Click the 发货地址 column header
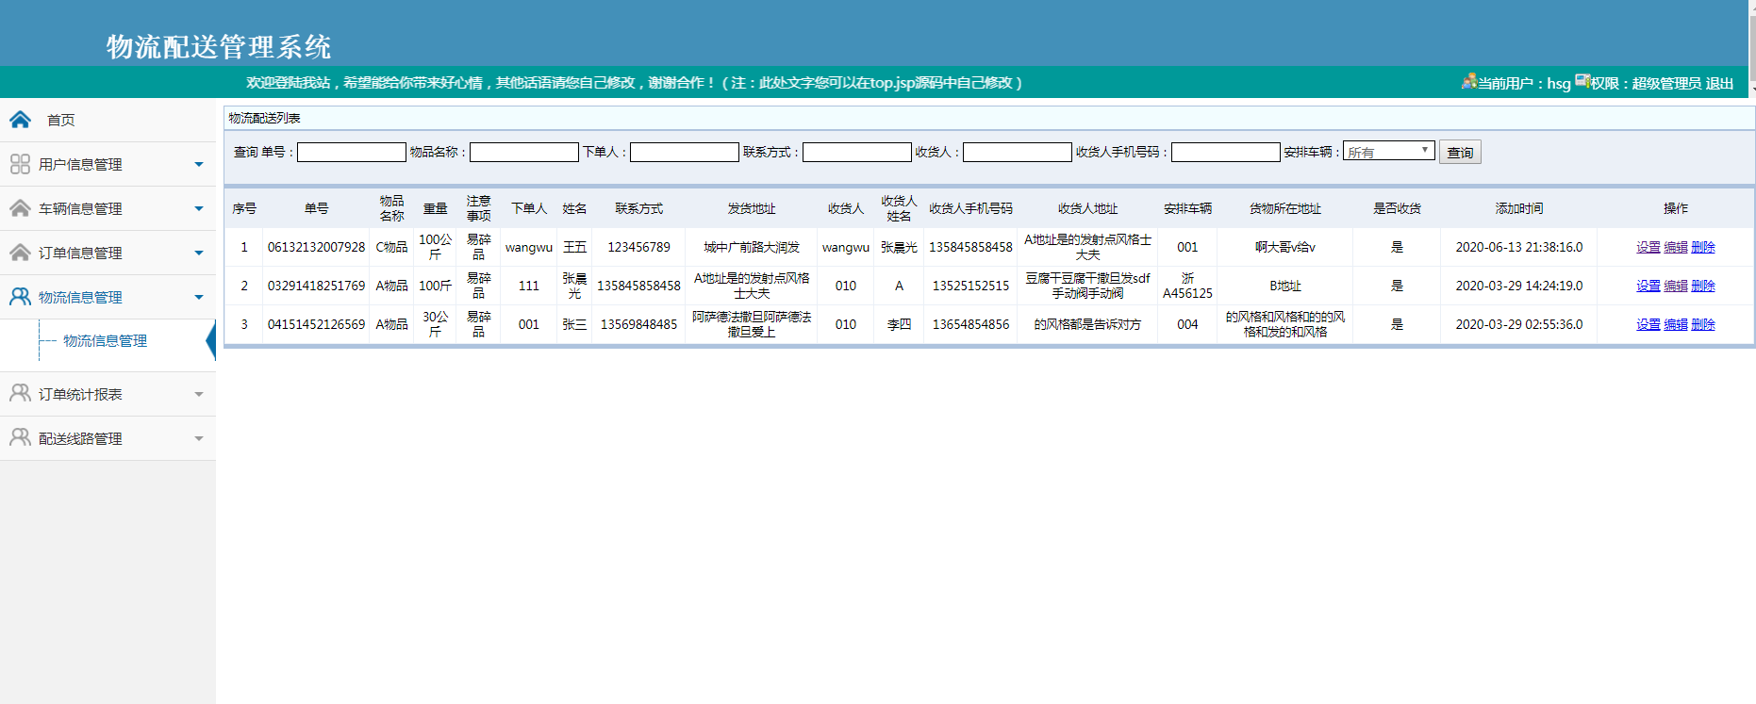 [752, 208]
